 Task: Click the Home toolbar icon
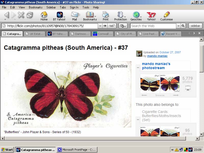[x=44, y=16]
